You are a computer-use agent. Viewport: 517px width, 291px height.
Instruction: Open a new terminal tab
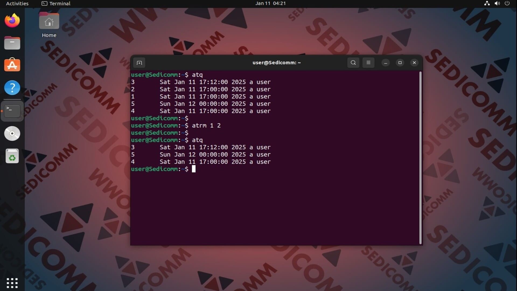tap(139, 63)
